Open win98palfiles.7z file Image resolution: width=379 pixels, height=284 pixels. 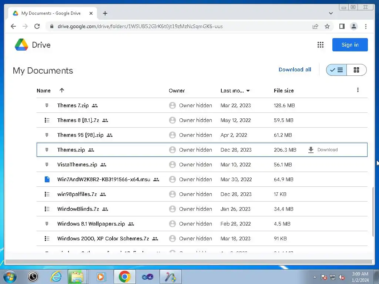[x=77, y=194]
